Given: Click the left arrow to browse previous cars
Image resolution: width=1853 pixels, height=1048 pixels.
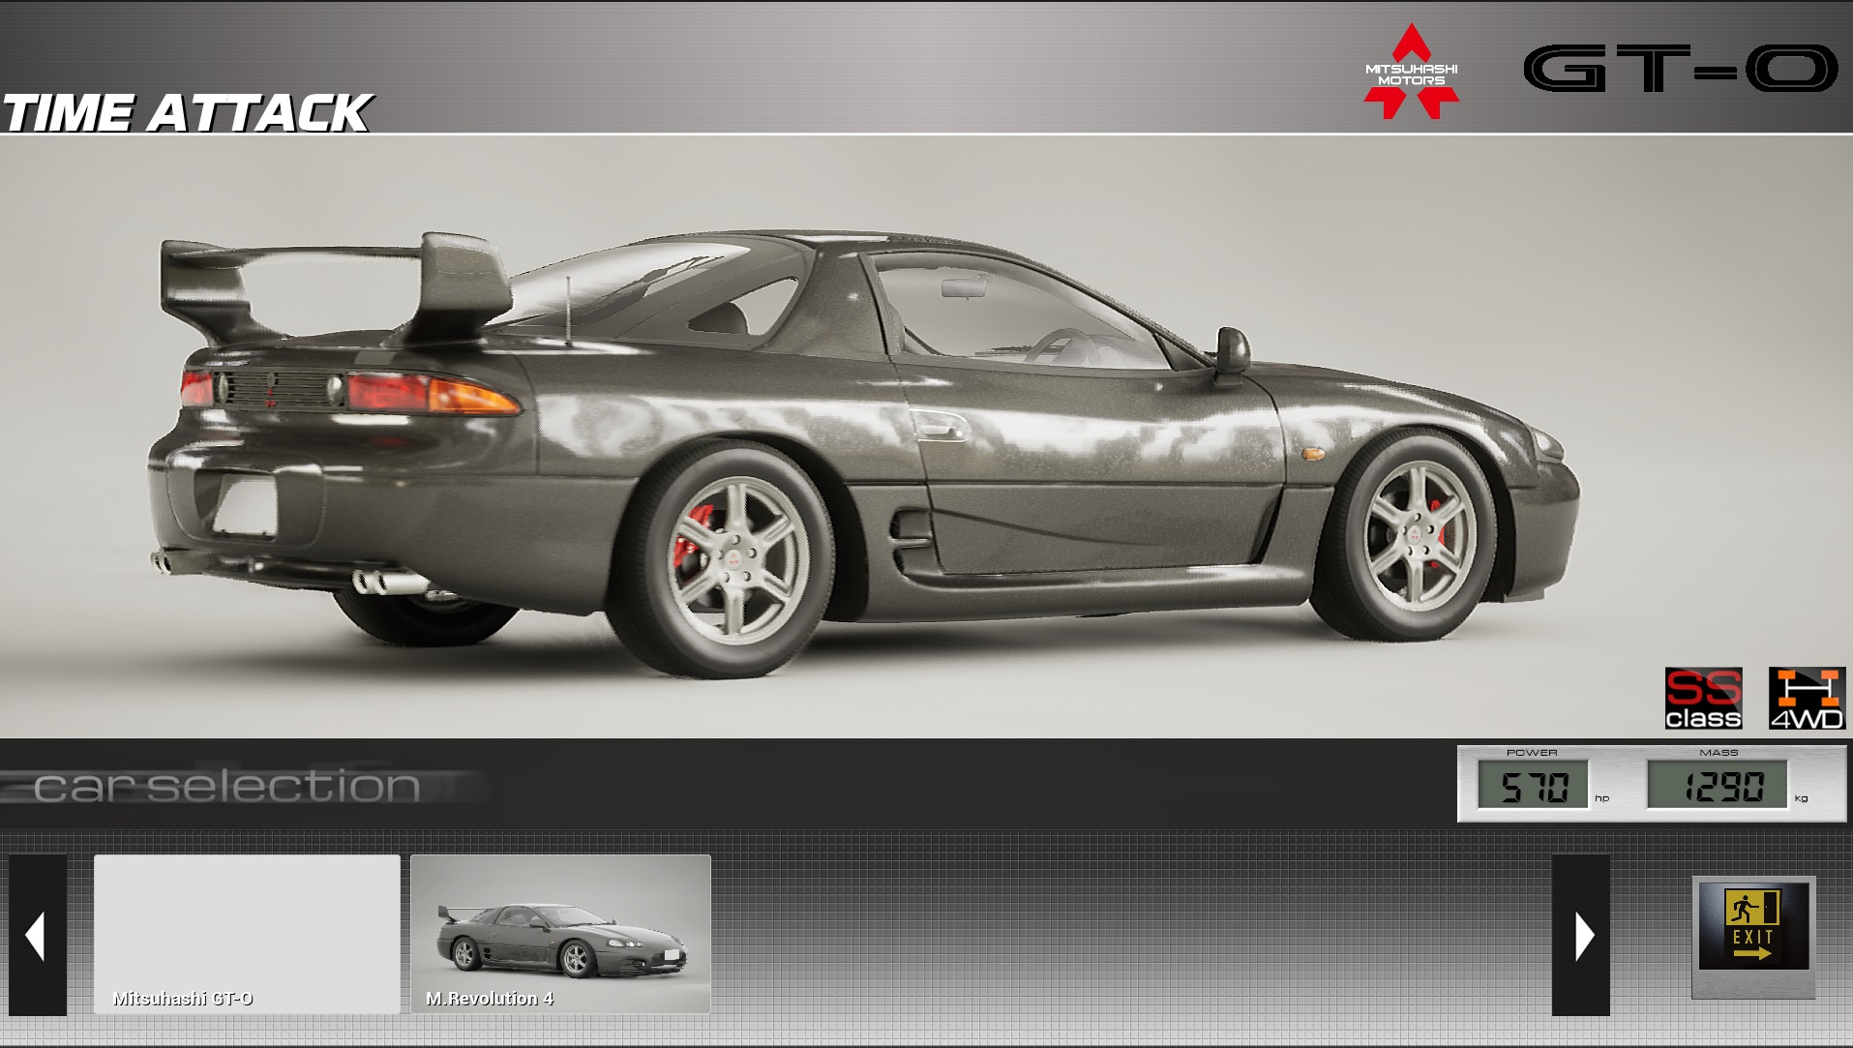Looking at the screenshot, I should coord(38,935).
